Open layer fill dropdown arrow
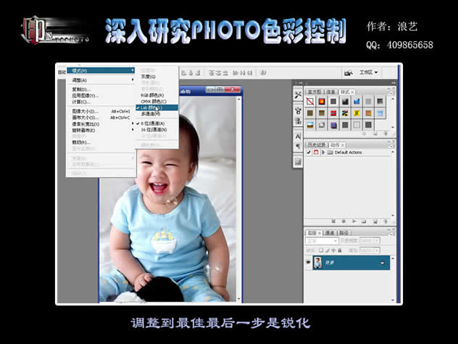Screen dimensions: 458x344 click(377, 250)
